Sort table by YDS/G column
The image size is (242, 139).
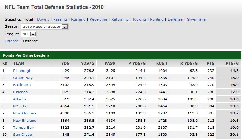[88, 63]
